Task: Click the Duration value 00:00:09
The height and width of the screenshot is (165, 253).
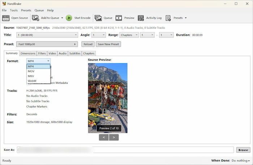Action: coord(197,35)
